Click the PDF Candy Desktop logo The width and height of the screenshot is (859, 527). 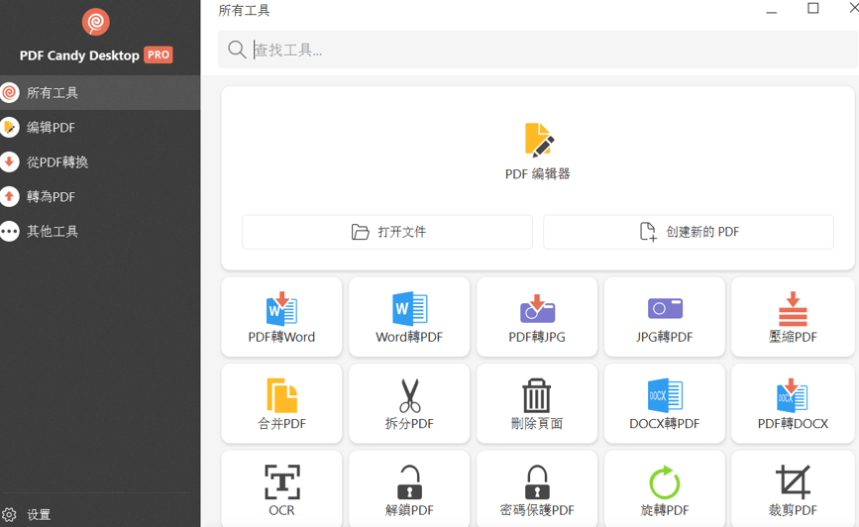click(x=95, y=22)
